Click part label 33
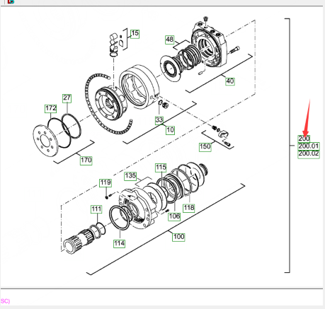This screenshot has width=325, height=309. tap(159, 120)
